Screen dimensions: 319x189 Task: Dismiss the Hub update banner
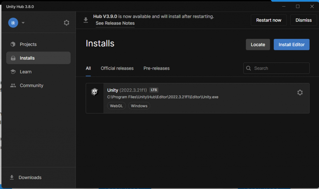pyautogui.click(x=303, y=20)
